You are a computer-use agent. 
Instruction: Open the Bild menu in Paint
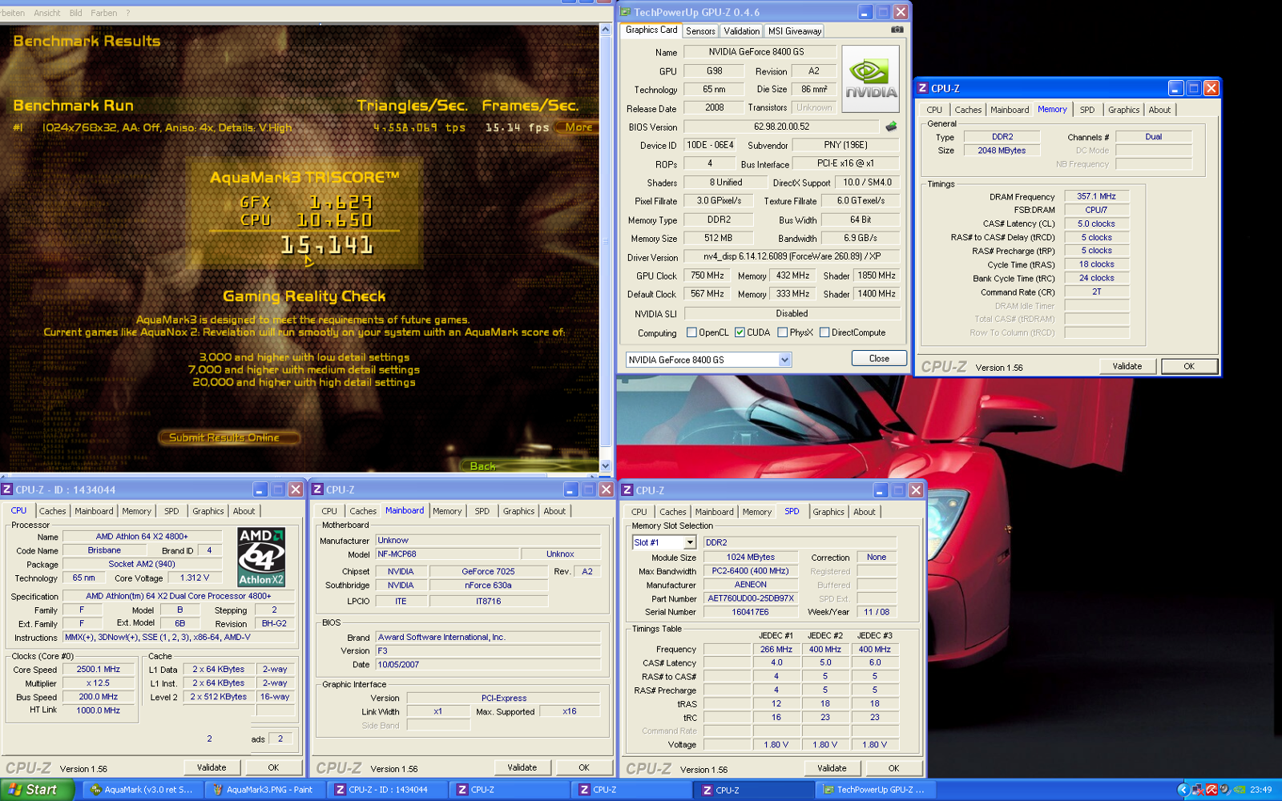click(76, 13)
